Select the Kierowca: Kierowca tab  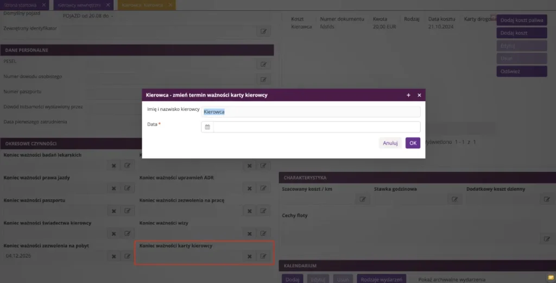143,5
